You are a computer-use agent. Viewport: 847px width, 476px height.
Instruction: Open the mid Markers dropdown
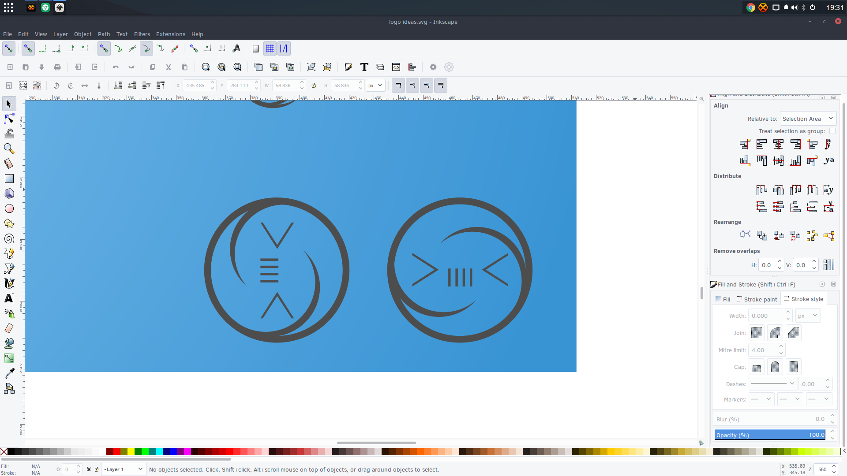(x=790, y=399)
